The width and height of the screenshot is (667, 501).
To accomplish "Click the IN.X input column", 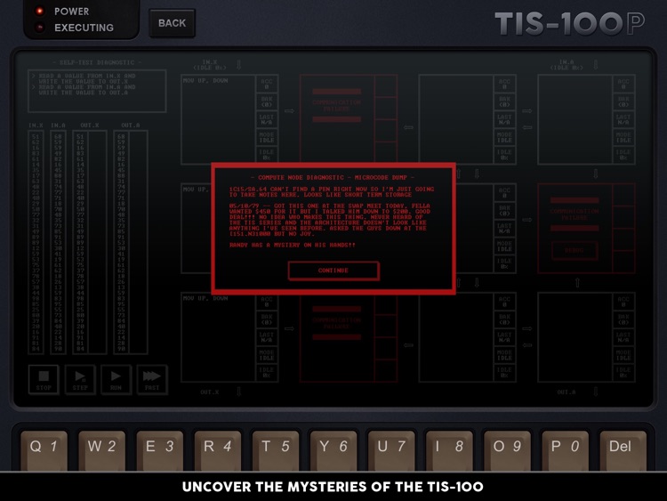I will [36, 242].
